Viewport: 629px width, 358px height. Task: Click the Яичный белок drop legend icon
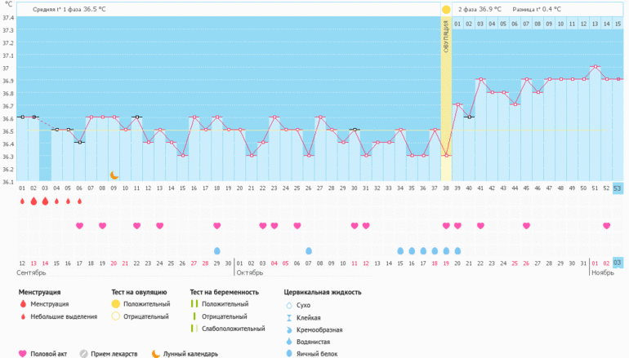pos(289,354)
